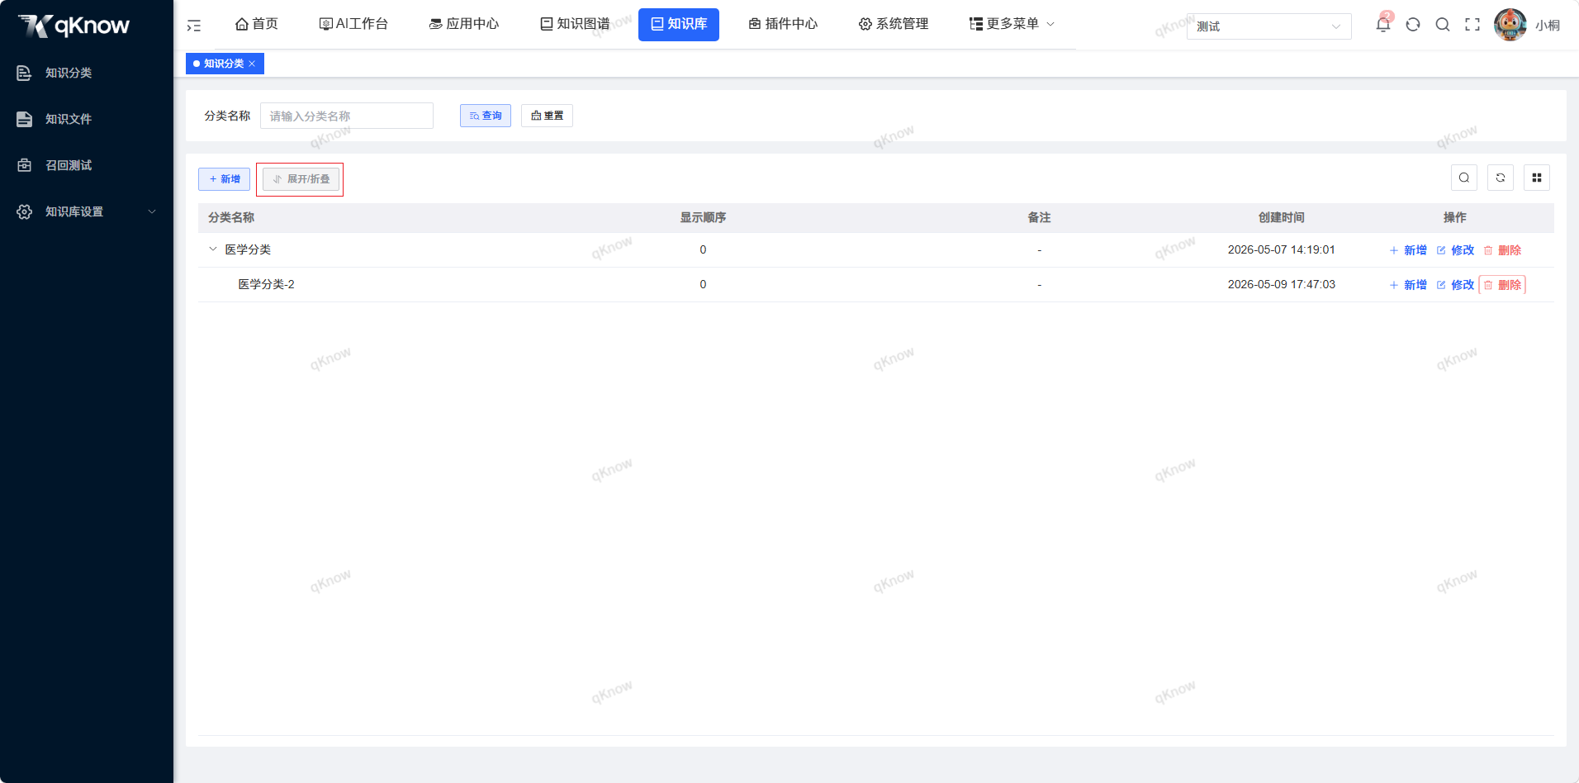
Task: Refresh the table list icon
Action: point(1501,178)
